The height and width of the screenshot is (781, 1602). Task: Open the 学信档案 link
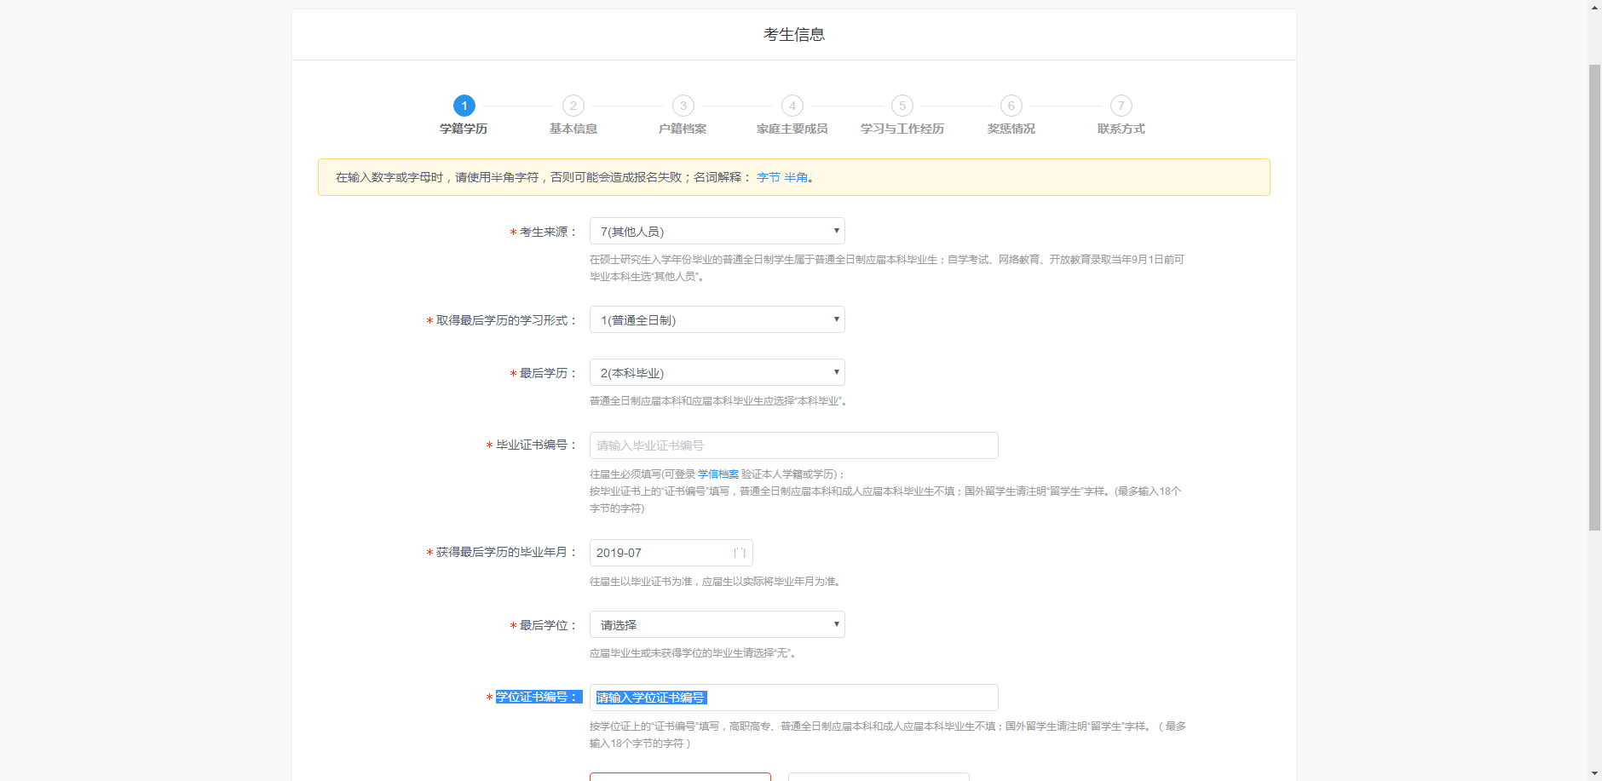click(x=717, y=474)
